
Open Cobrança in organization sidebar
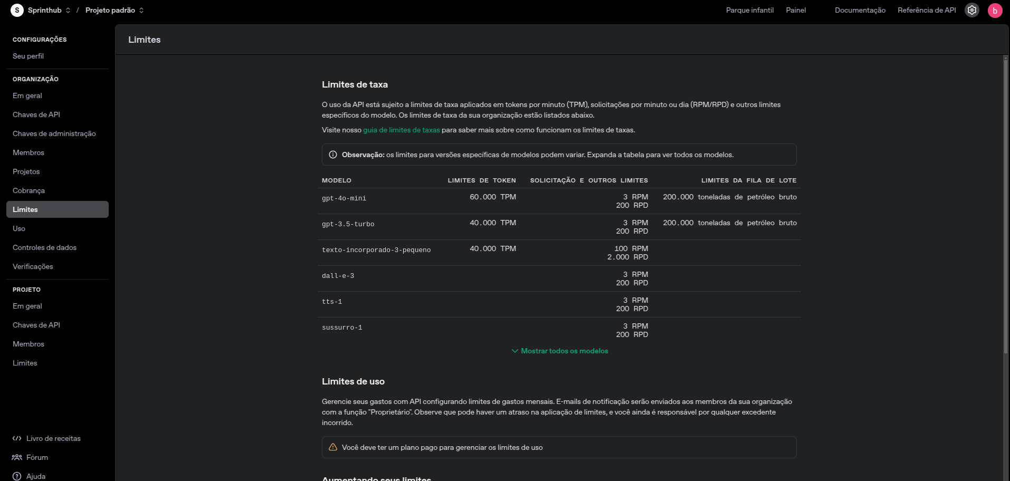coord(28,190)
